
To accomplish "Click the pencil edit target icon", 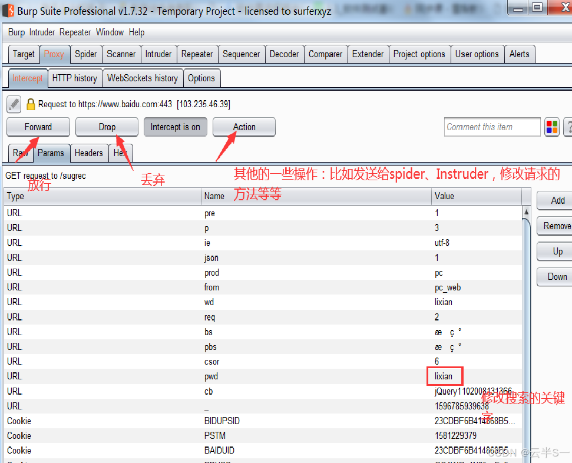I will click(x=14, y=104).
